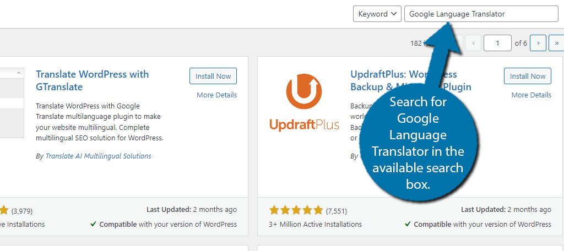Install the UpdraftPlus plugin now
Screen dimensions: 564x251
pos(527,76)
